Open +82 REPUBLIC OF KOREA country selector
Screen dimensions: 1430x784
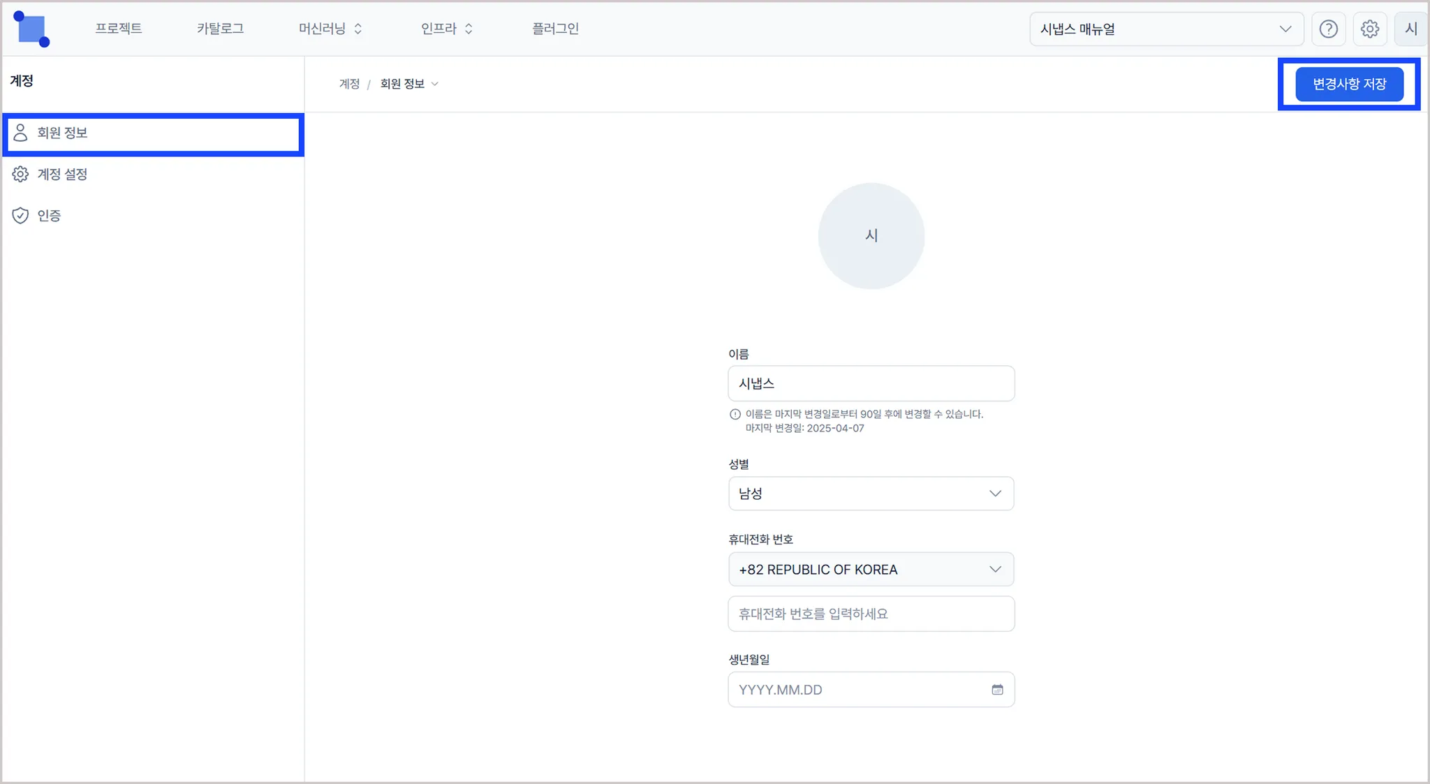(x=871, y=570)
